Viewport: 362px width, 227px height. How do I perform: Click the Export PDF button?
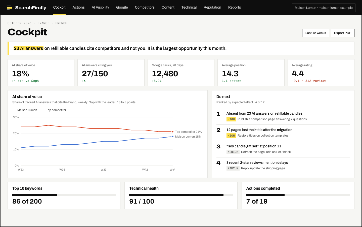(342, 33)
